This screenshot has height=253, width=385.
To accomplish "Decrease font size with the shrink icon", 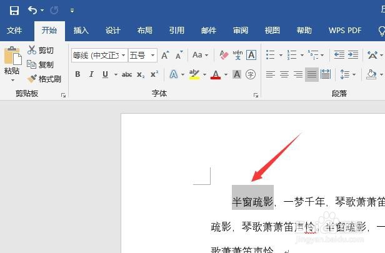I will click(x=179, y=55).
